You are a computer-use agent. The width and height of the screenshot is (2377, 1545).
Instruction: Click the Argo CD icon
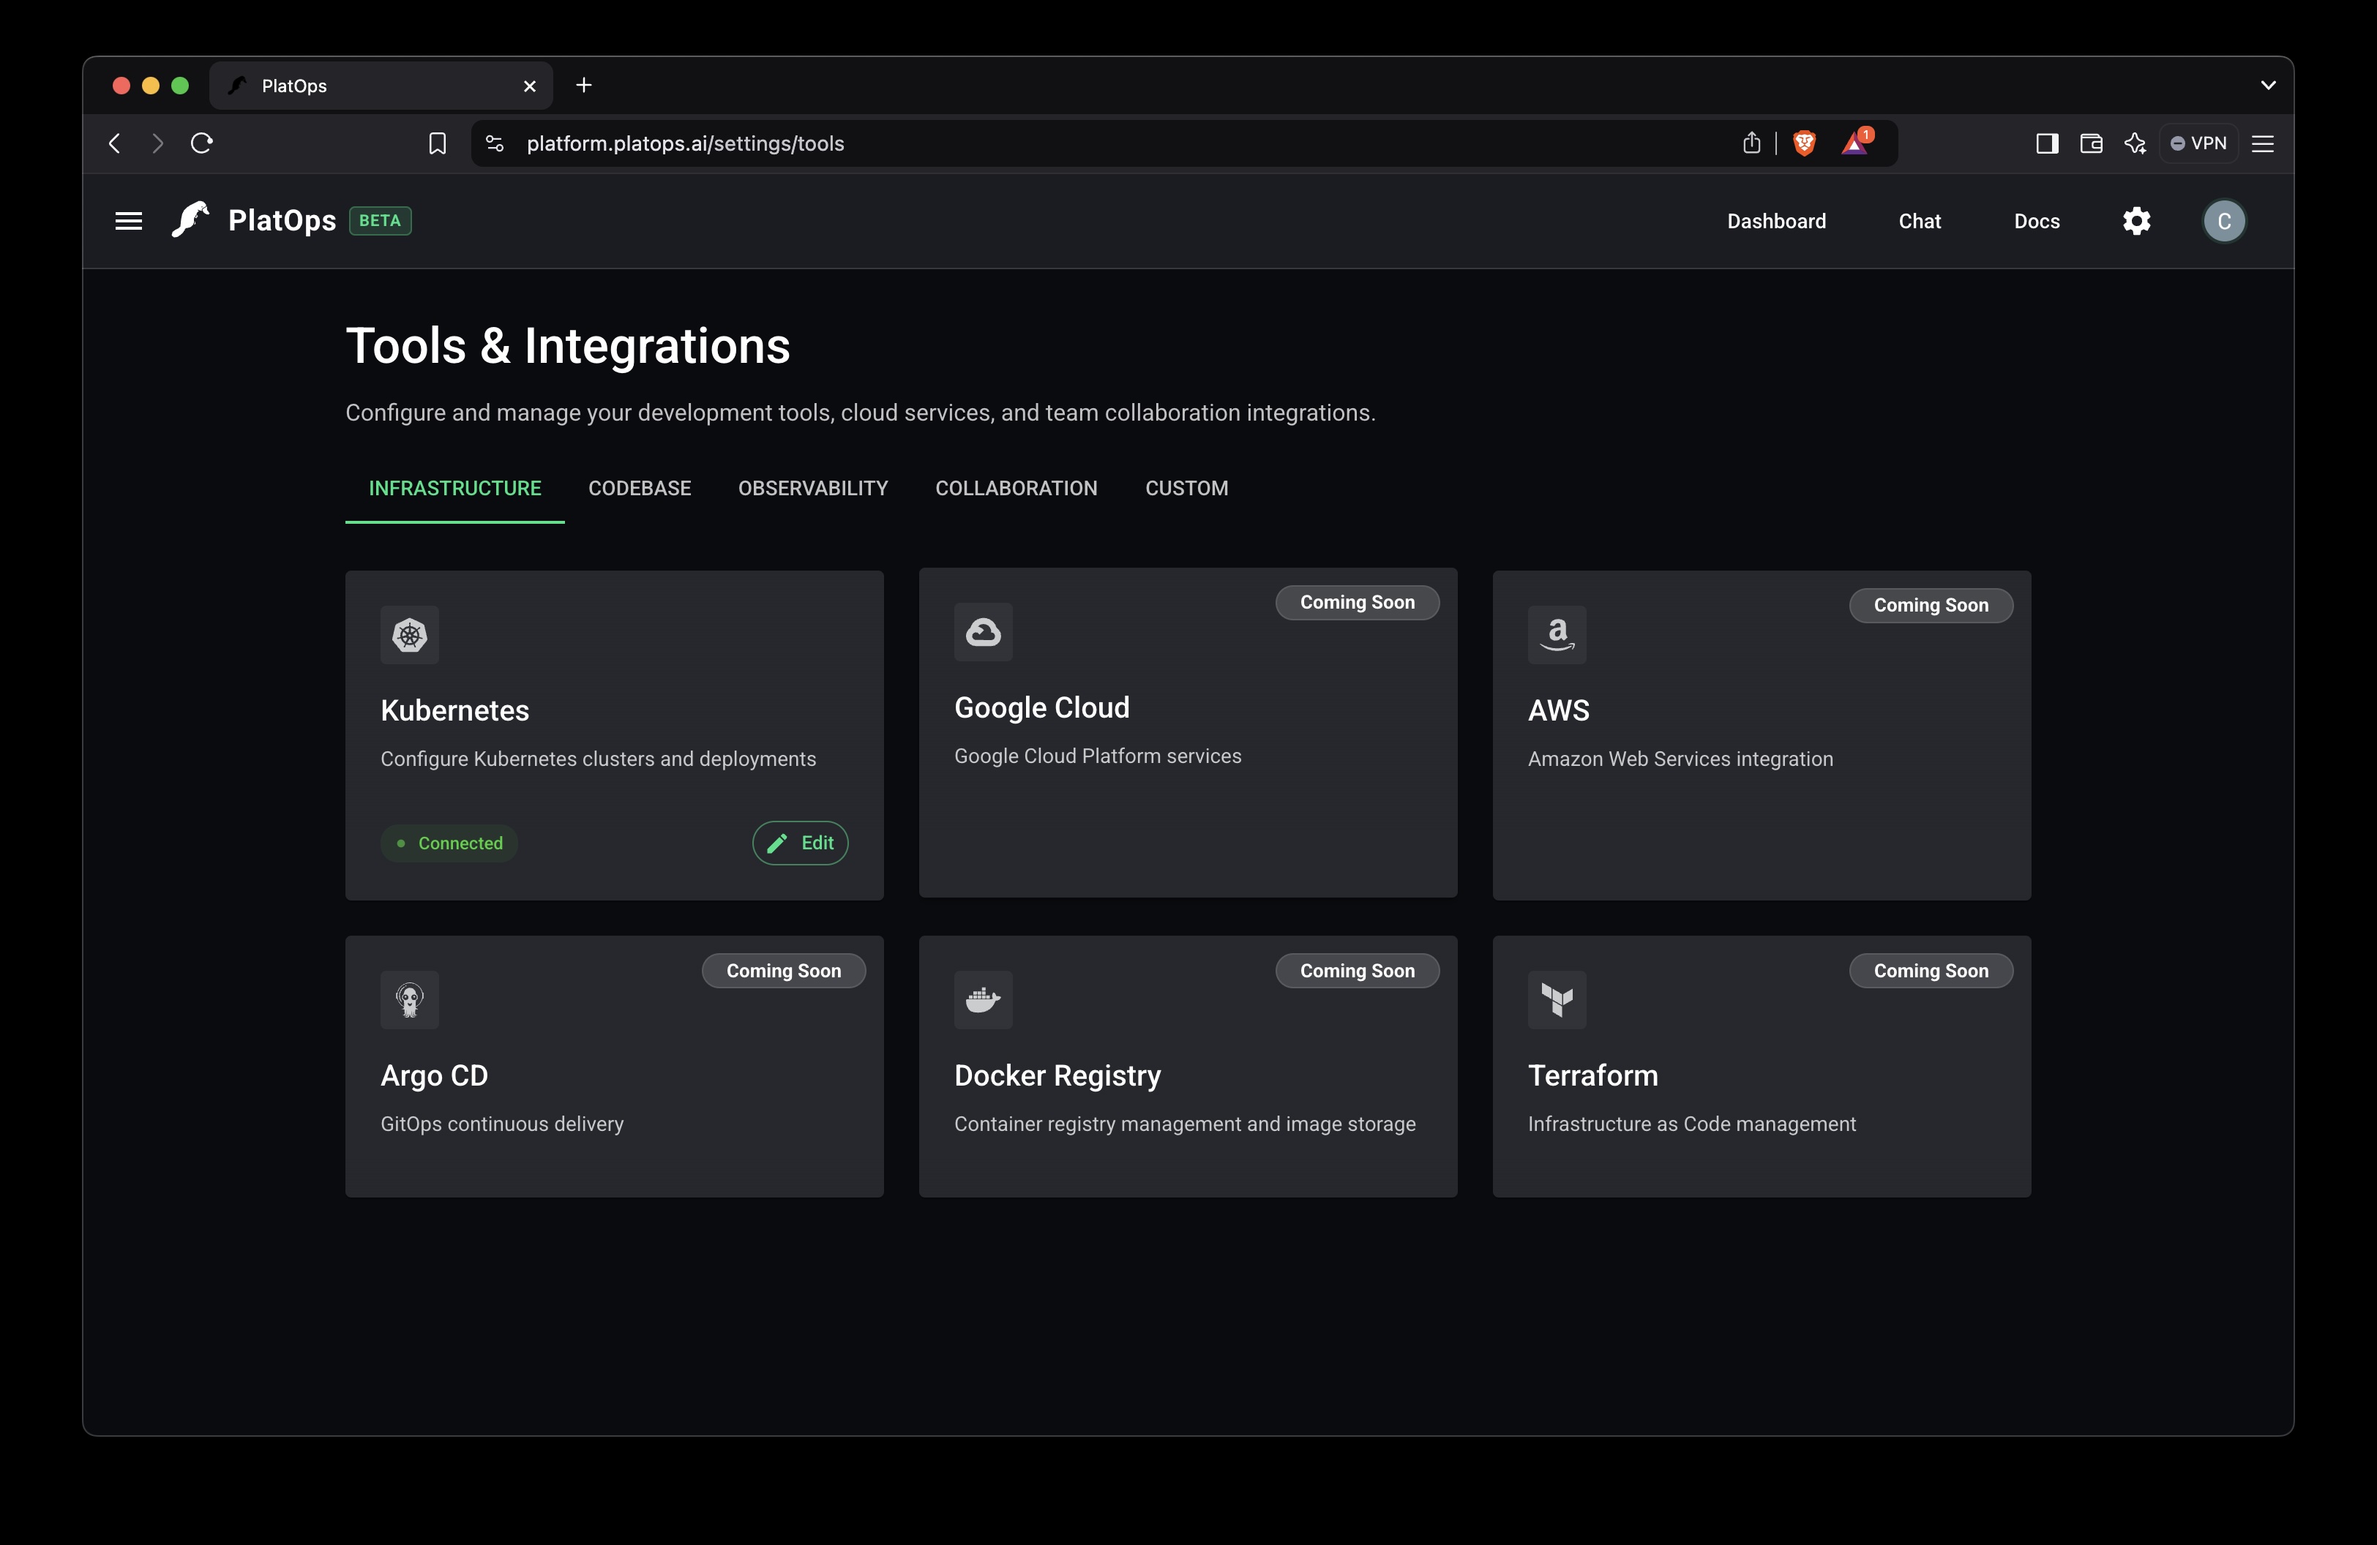tap(410, 999)
